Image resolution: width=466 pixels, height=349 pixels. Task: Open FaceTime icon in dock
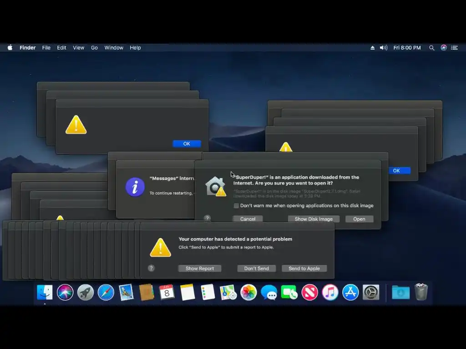pyautogui.click(x=289, y=292)
